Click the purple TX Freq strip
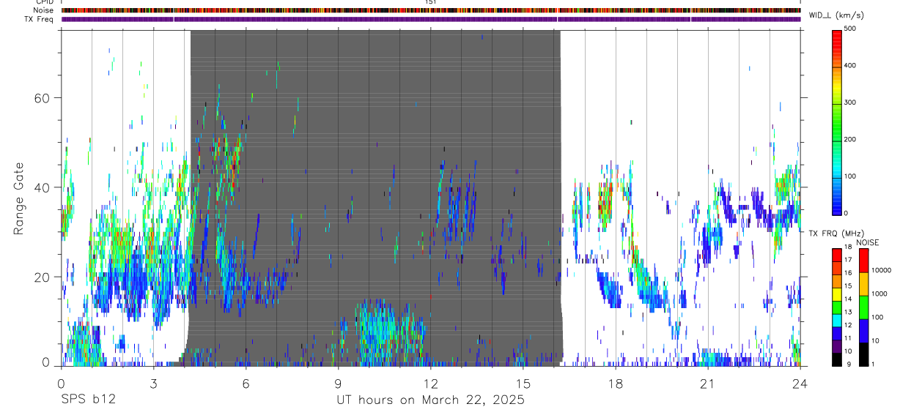The image size is (900, 415). 431,19
